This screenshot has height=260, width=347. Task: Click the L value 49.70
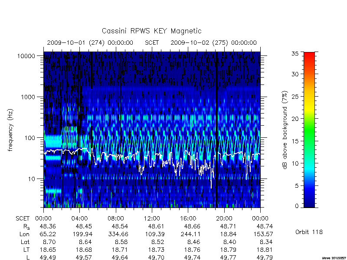pos(156,257)
